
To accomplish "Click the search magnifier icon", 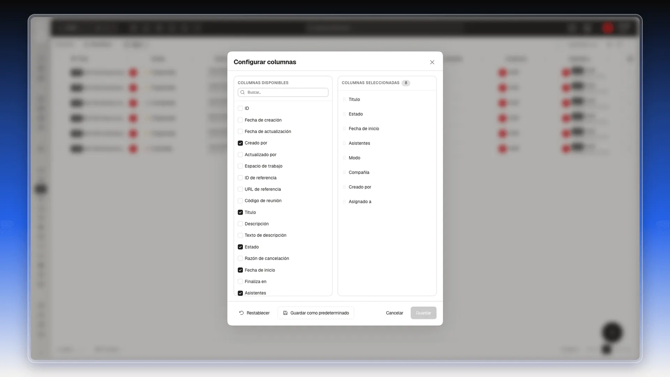I will coord(243,93).
